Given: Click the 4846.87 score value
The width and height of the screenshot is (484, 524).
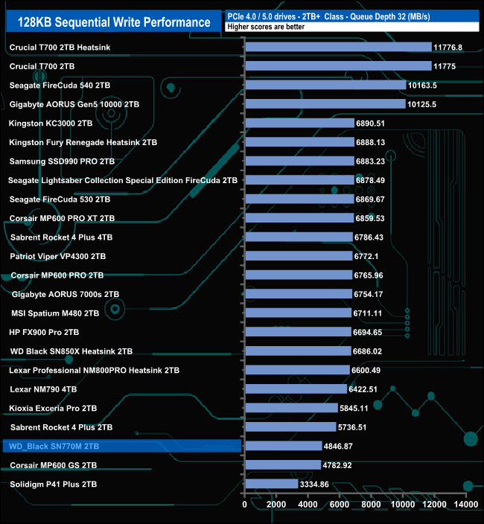Looking at the screenshot, I should 338,446.
